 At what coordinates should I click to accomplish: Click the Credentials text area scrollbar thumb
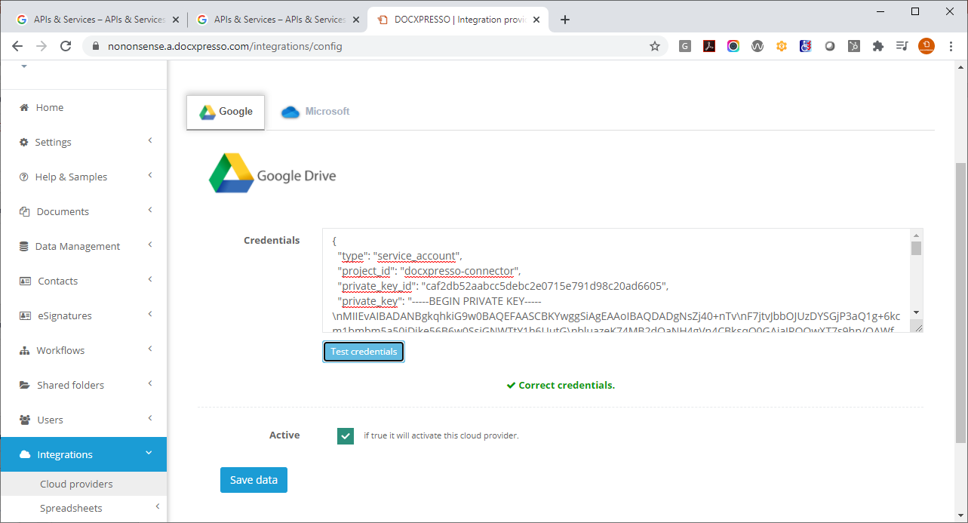[x=917, y=248]
